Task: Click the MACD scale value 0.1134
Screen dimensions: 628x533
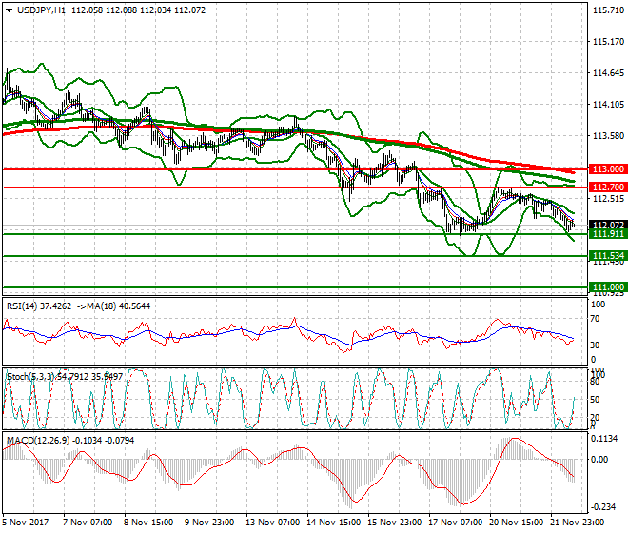Action: coord(604,439)
